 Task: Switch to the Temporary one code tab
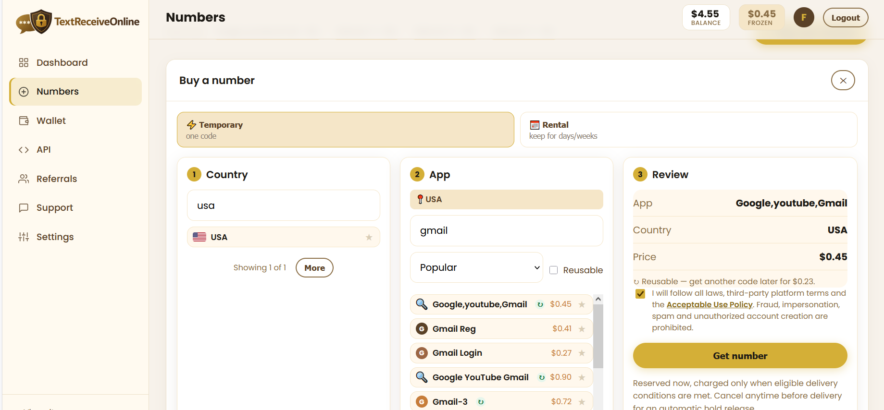tap(346, 130)
